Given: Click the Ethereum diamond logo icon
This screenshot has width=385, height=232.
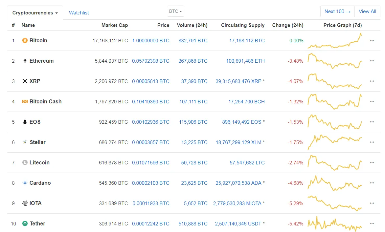Looking at the screenshot, I should pyautogui.click(x=25, y=61).
